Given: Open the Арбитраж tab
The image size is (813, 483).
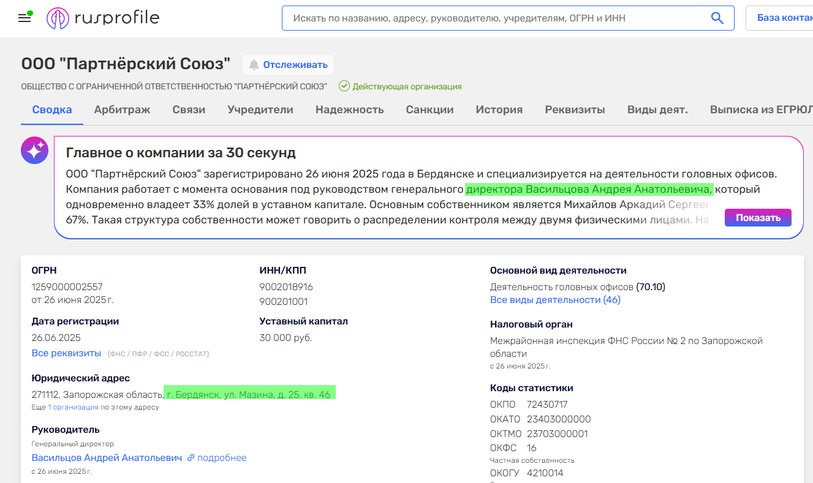Looking at the screenshot, I should pyautogui.click(x=122, y=109).
